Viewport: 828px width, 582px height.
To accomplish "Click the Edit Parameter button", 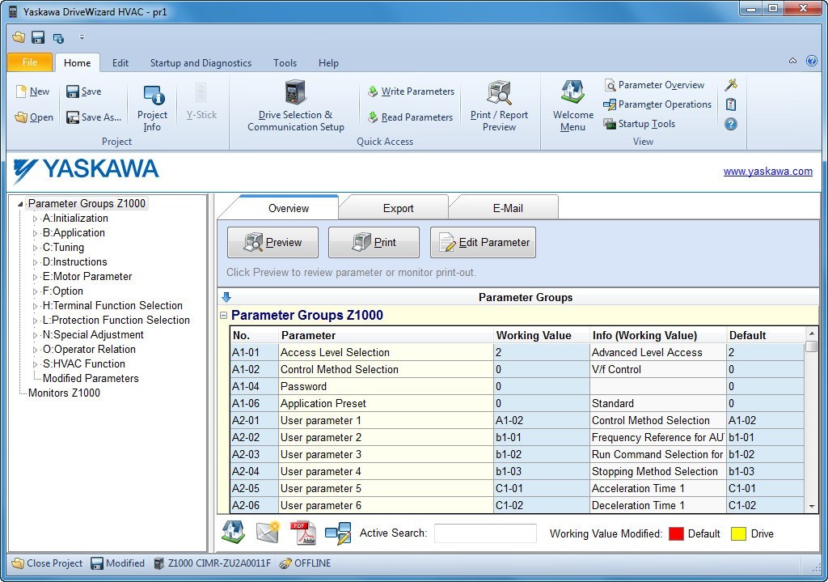I will tap(484, 242).
